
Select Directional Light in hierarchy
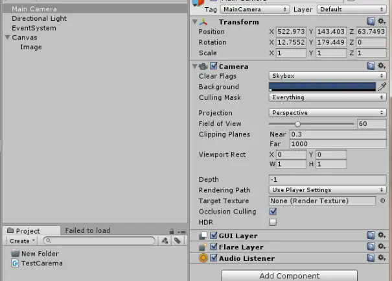pyautogui.click(x=95, y=18)
